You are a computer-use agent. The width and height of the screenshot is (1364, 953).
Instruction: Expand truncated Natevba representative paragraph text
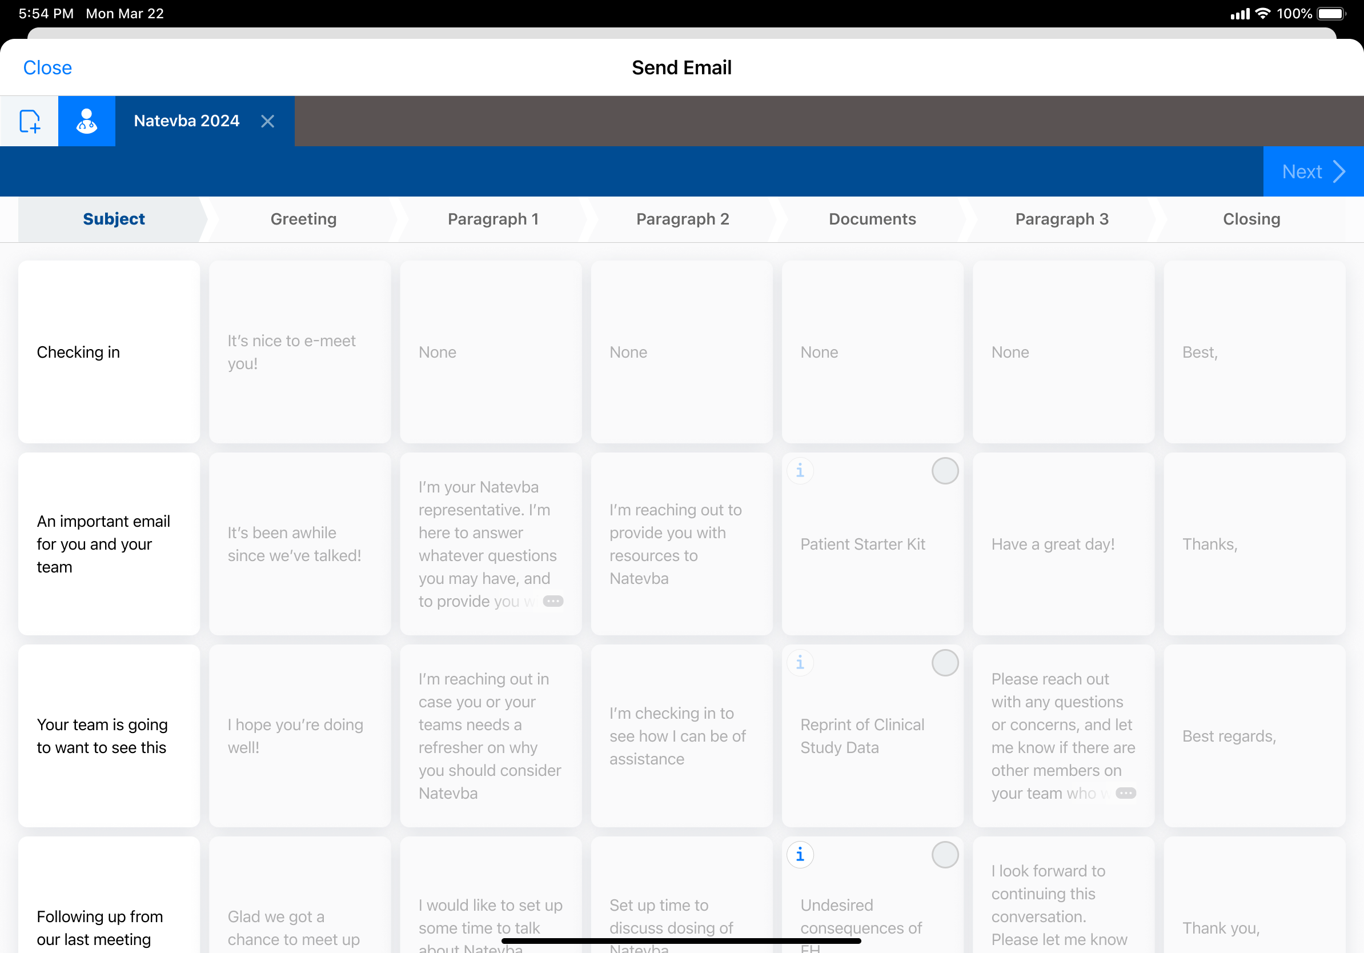[x=553, y=601]
